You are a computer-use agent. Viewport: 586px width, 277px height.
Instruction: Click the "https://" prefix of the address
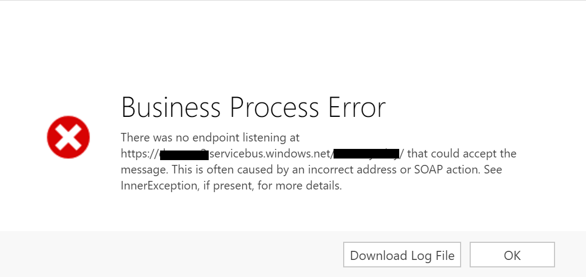click(140, 154)
